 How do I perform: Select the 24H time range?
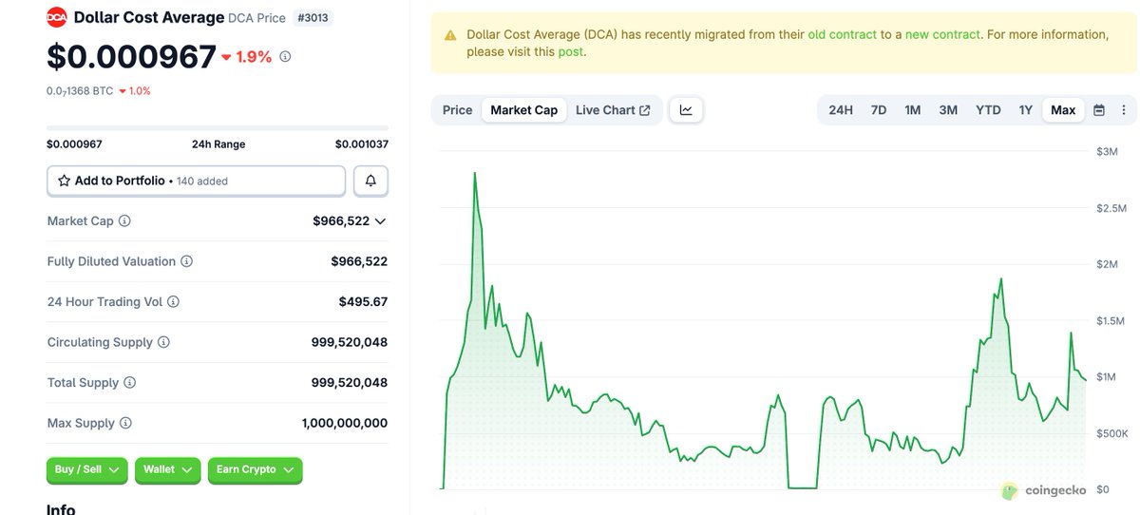tap(841, 110)
